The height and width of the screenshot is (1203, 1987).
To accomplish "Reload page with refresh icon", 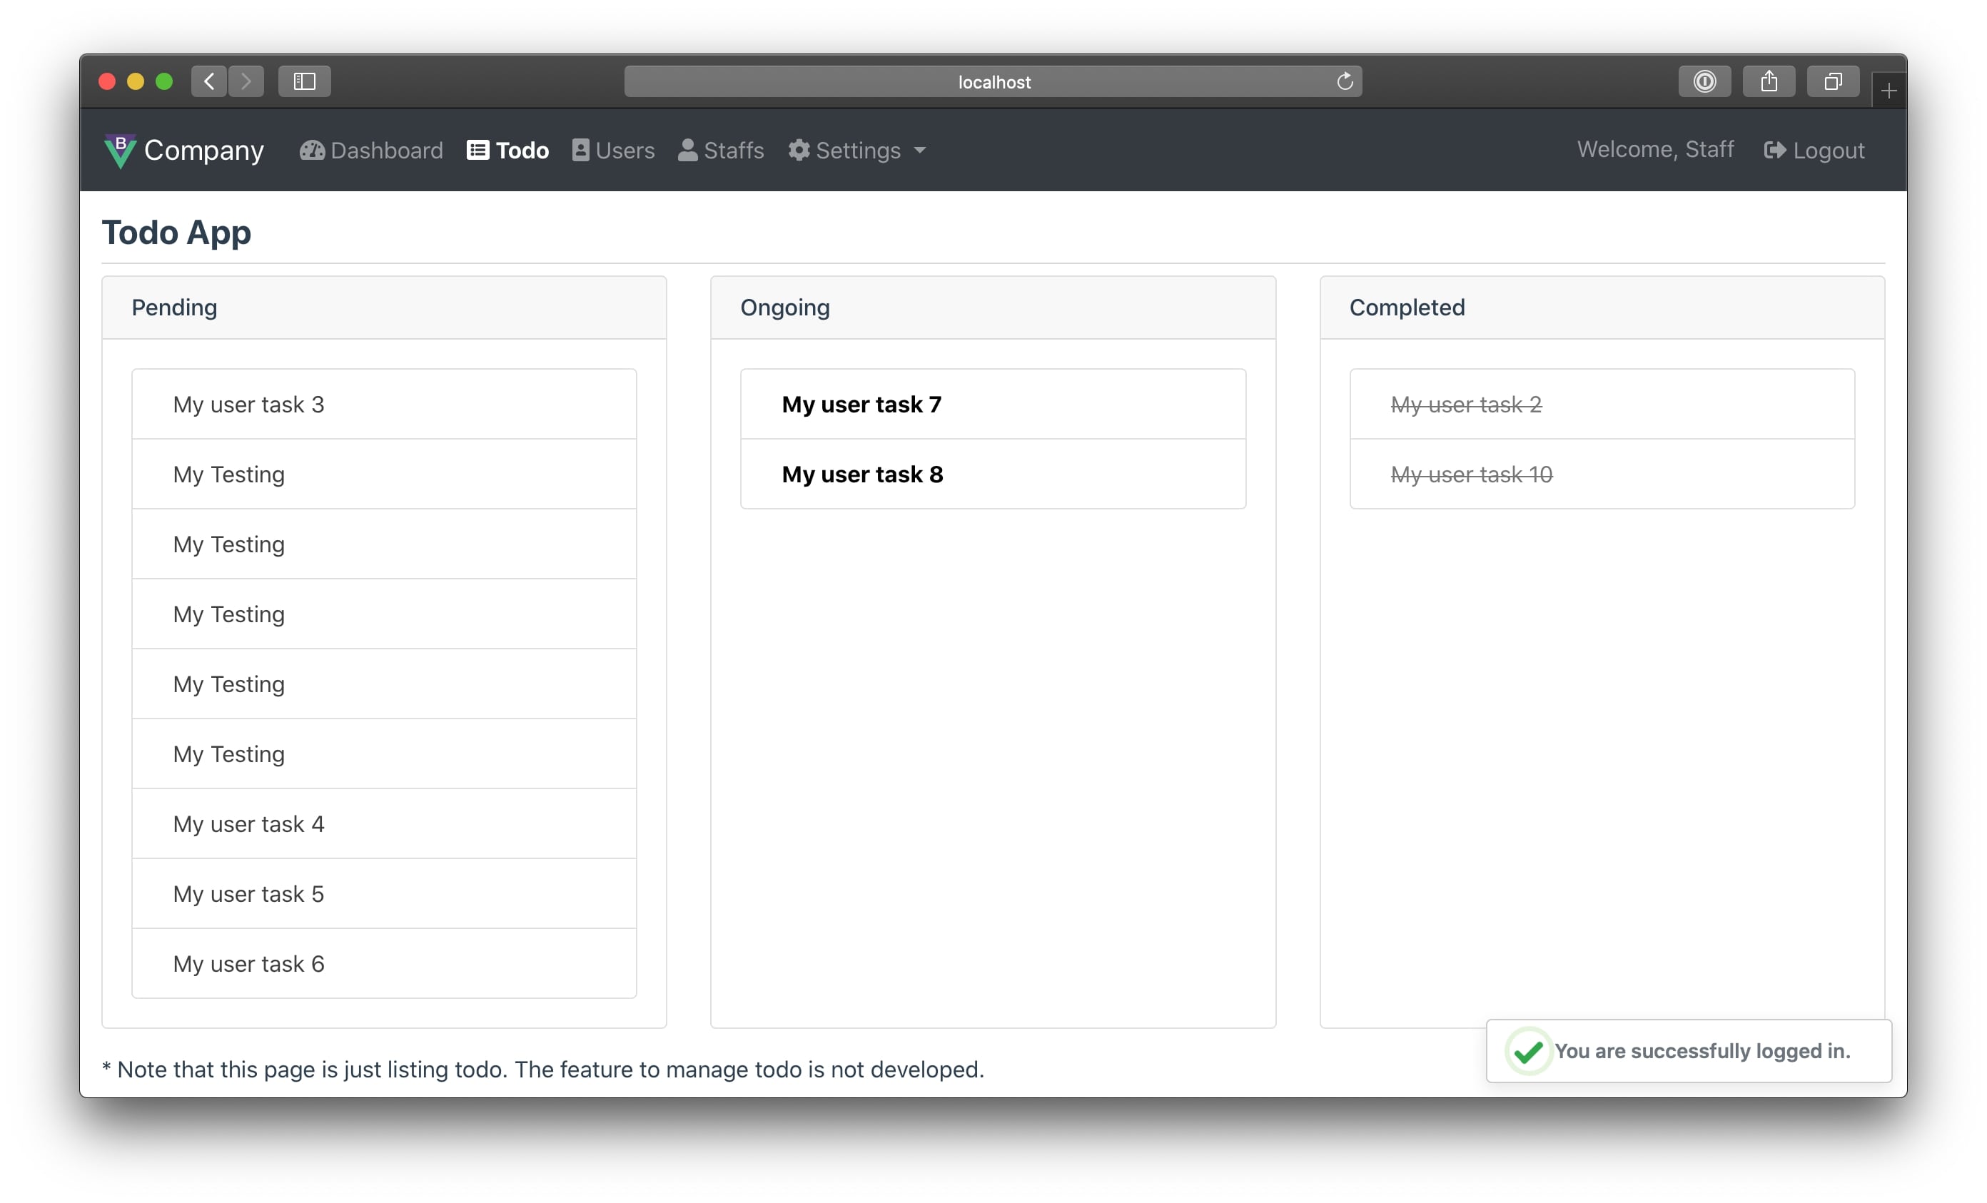I will click(1344, 81).
